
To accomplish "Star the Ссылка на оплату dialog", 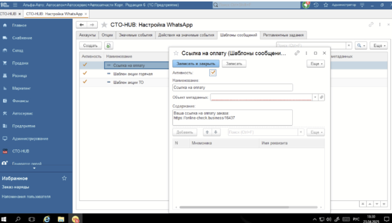I will [176, 53].
